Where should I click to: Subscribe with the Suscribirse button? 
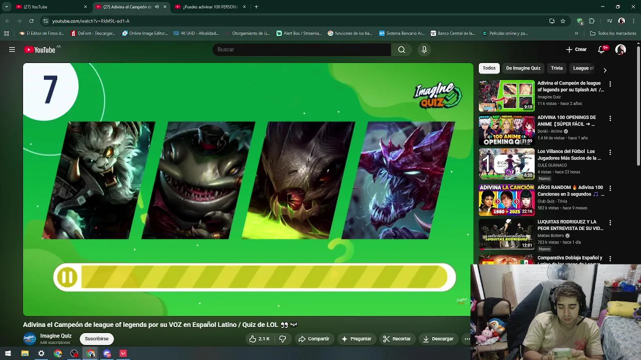coord(97,338)
